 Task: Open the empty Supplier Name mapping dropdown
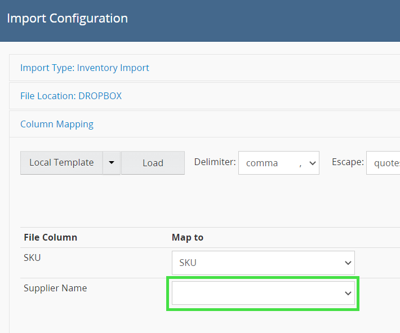(x=263, y=294)
